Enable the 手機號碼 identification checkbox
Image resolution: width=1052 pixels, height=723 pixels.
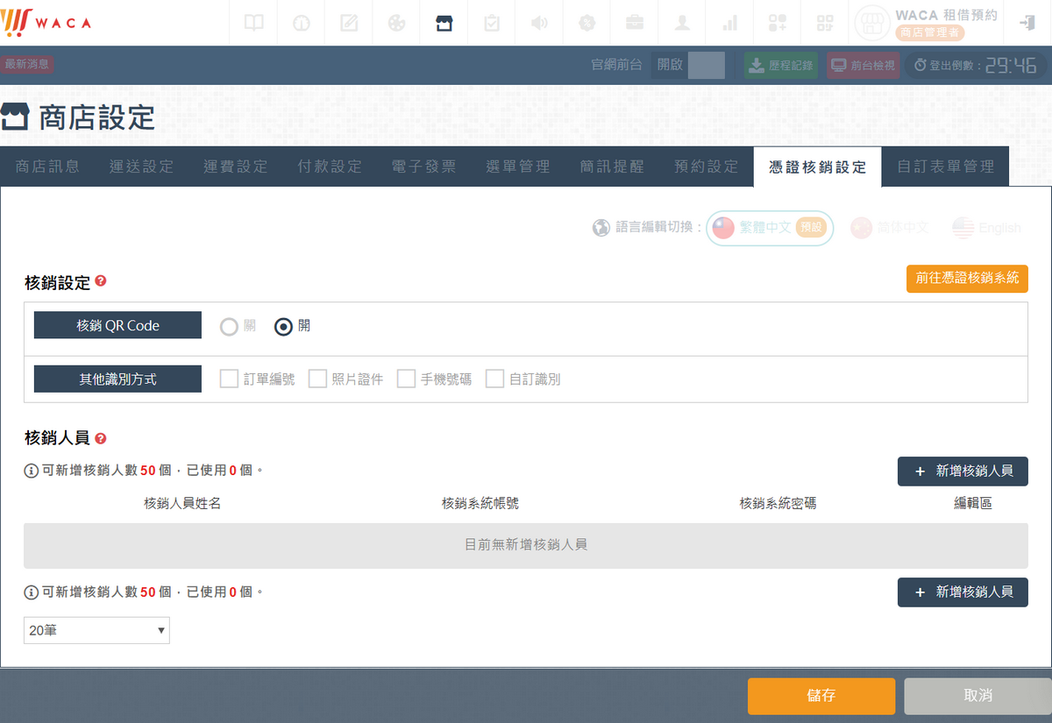[x=406, y=379]
